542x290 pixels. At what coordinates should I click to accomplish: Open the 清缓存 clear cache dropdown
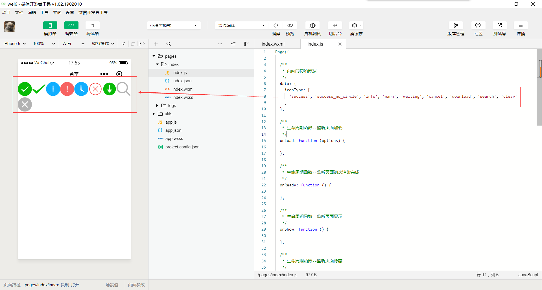tap(356, 25)
